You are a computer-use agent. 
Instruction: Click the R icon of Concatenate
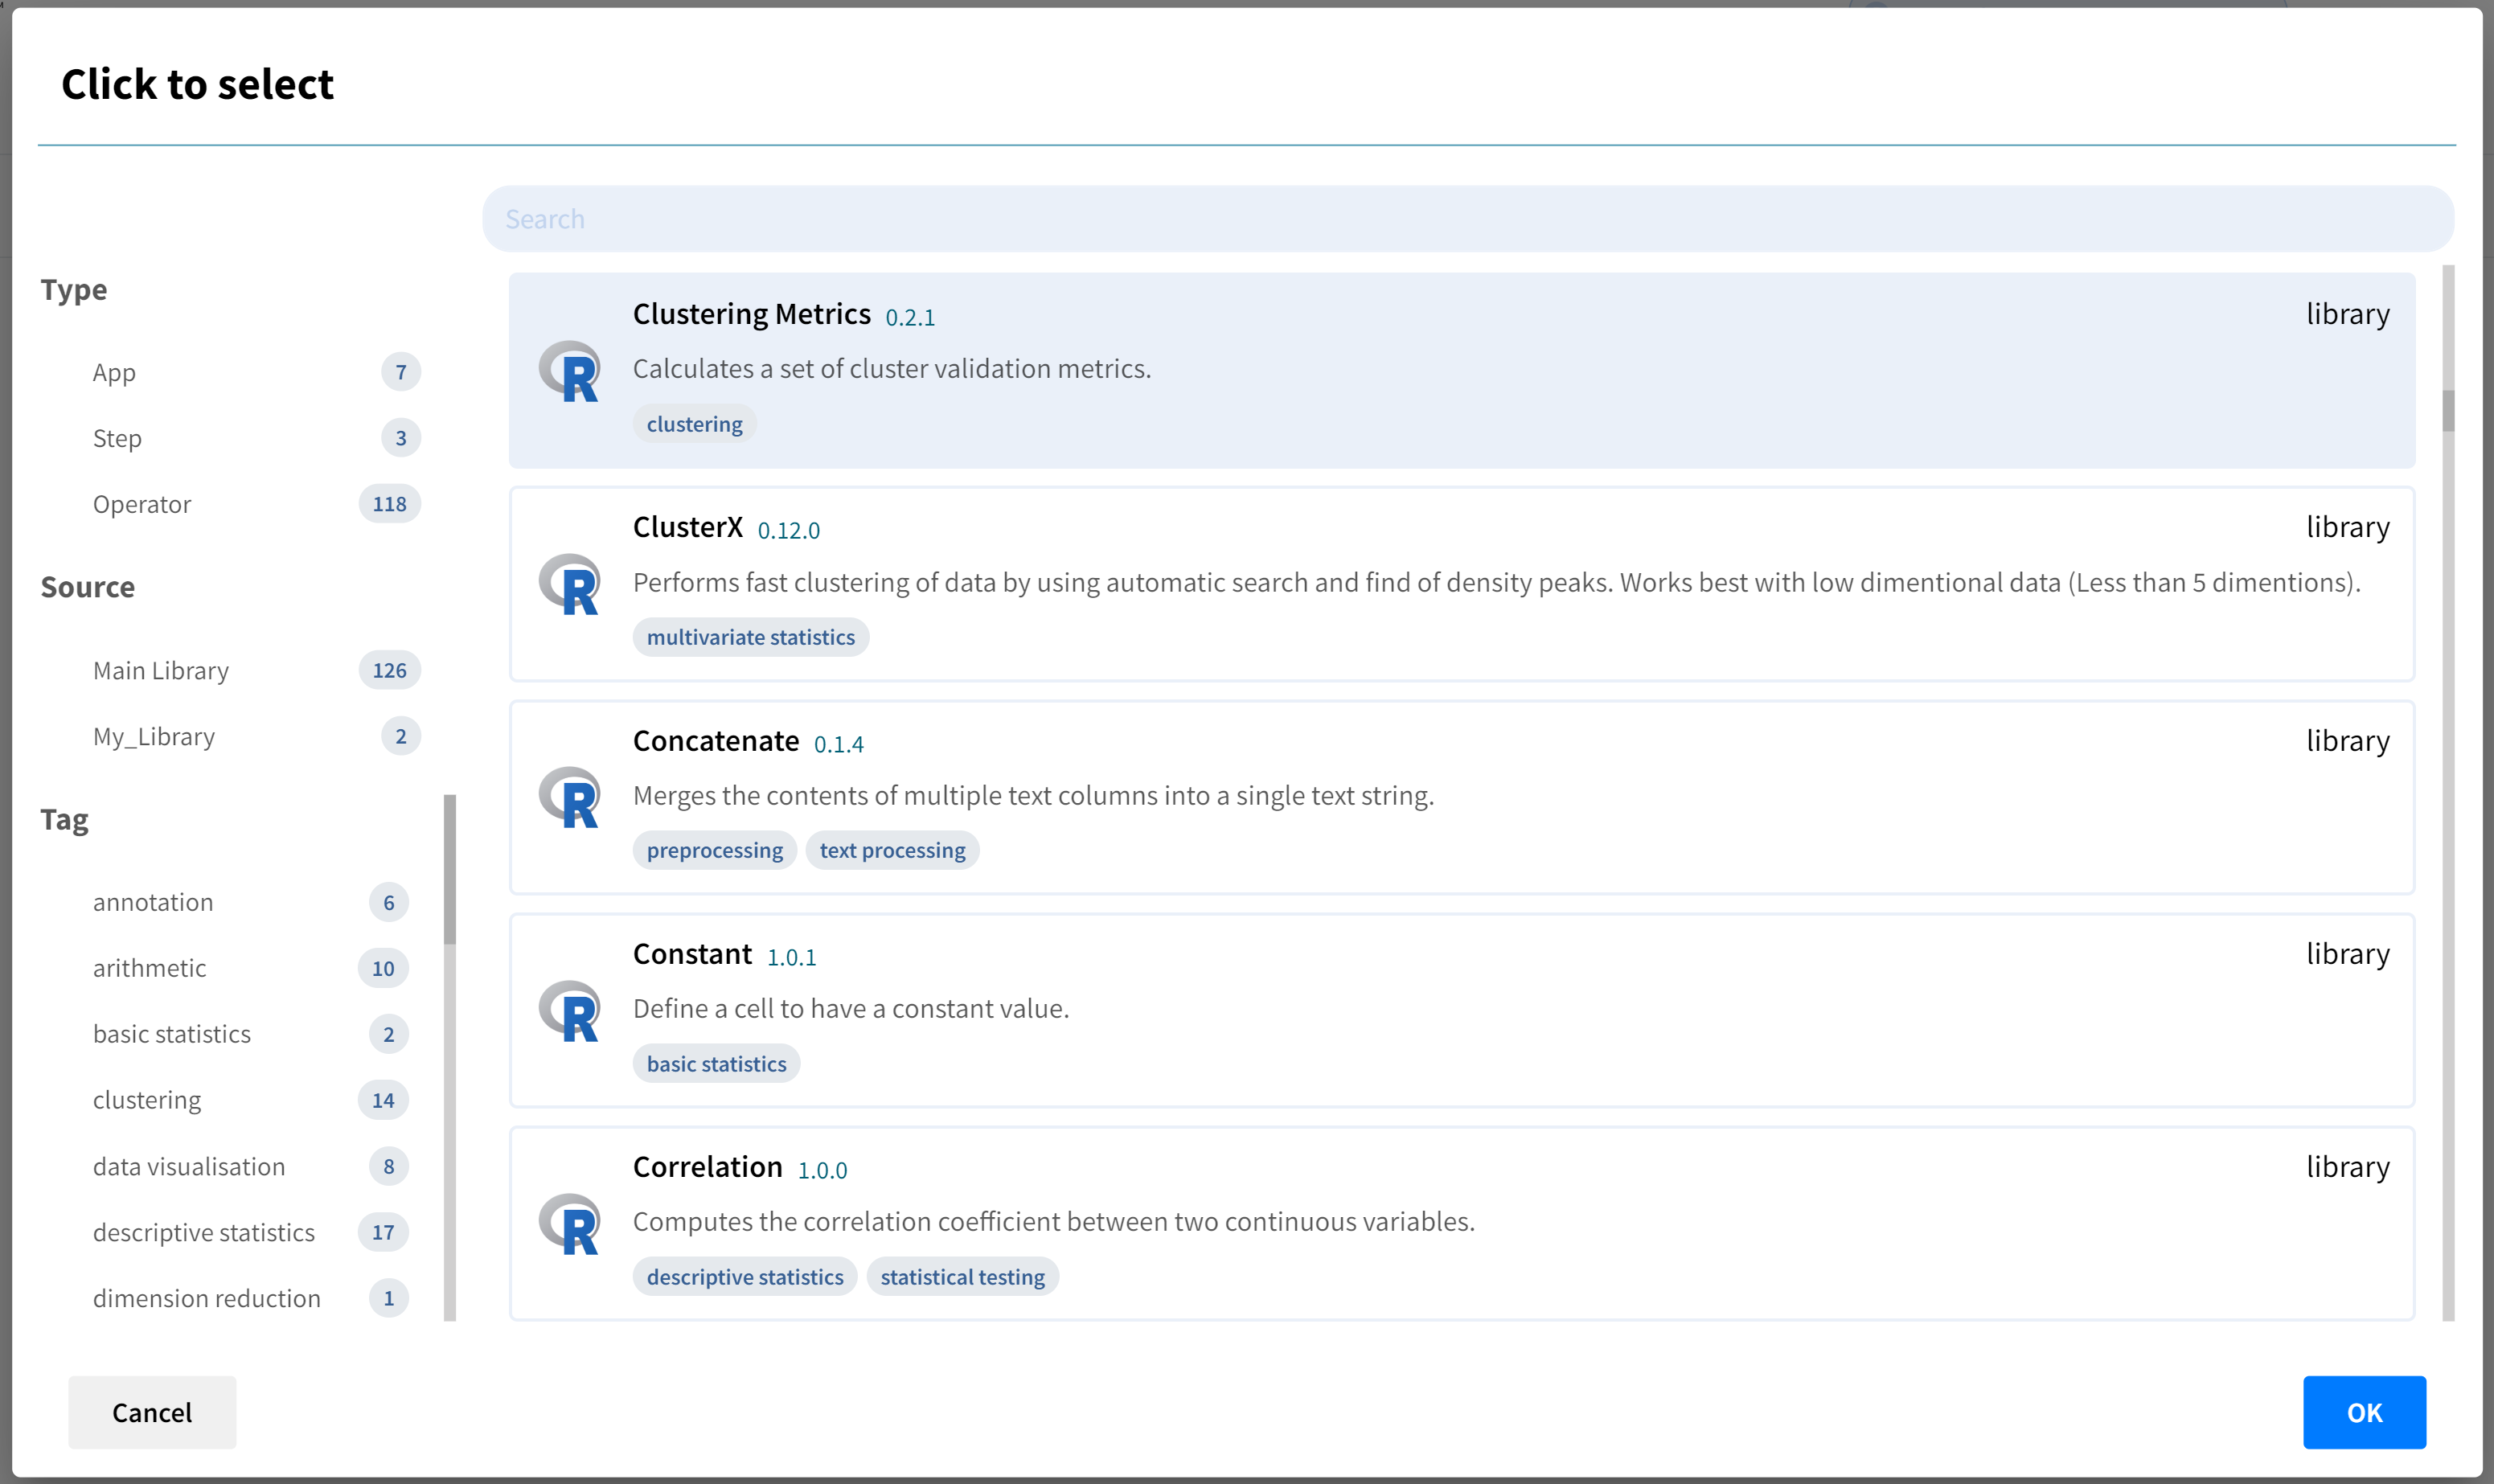pos(569,797)
